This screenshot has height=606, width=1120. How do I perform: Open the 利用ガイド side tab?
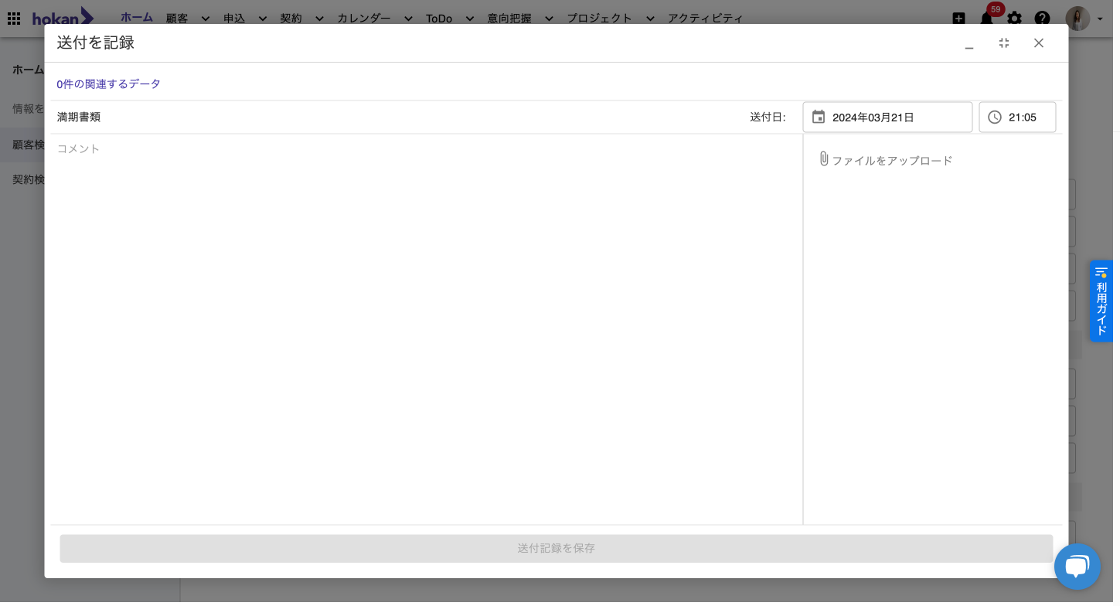(x=1101, y=301)
